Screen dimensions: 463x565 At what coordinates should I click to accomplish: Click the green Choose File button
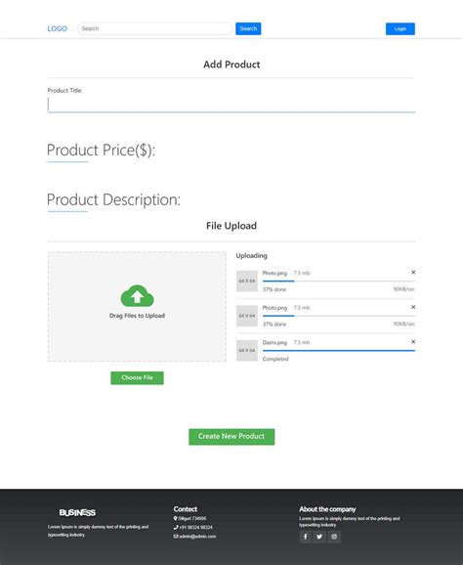coord(137,377)
